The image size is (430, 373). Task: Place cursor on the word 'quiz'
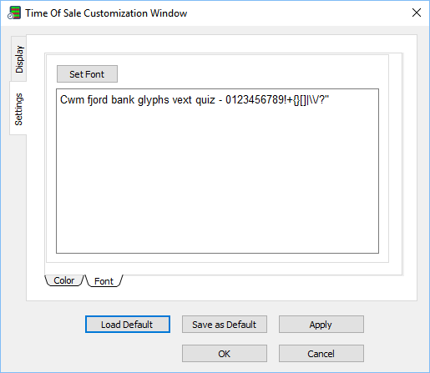pyautogui.click(x=205, y=100)
